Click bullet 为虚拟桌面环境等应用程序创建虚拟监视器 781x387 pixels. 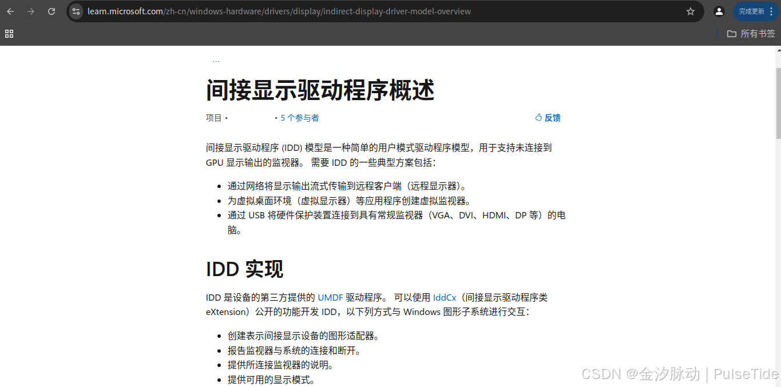[x=349, y=201]
